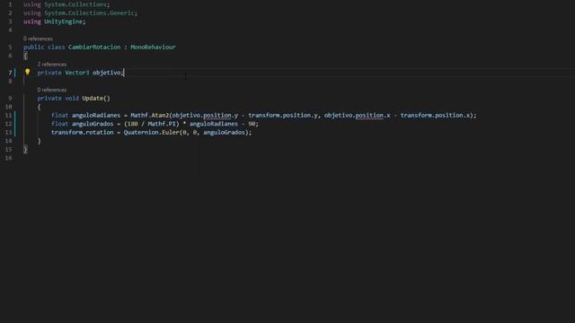
Task: Click 'anguloGrados' declaration on line 12
Action: click(x=93, y=124)
